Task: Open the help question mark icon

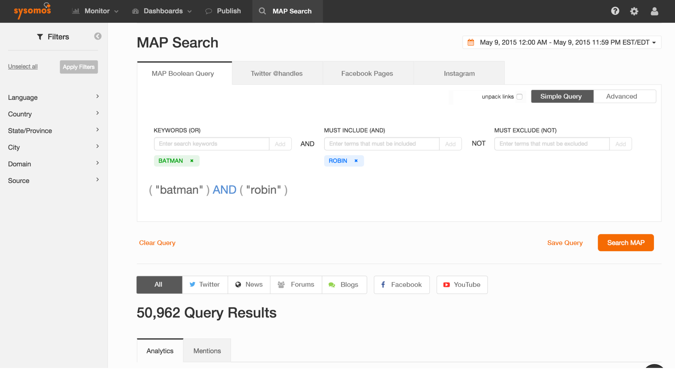Action: (615, 11)
